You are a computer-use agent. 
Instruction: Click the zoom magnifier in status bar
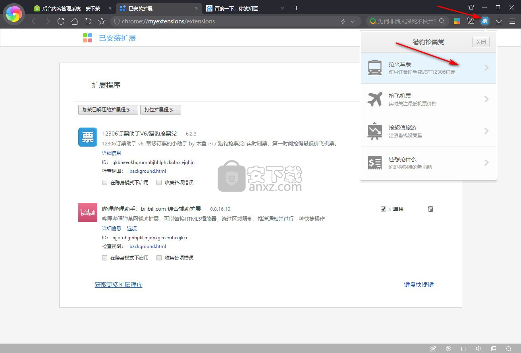509,349
